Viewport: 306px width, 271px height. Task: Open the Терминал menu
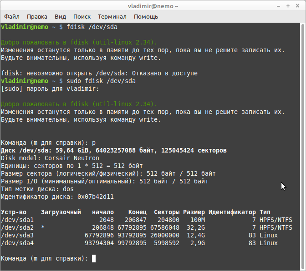click(112, 17)
